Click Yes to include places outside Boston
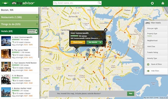The height and width of the screenshot is (99, 168). pos(131,94)
